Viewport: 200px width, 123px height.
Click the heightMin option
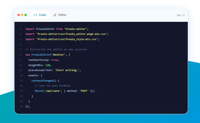pos(35,65)
